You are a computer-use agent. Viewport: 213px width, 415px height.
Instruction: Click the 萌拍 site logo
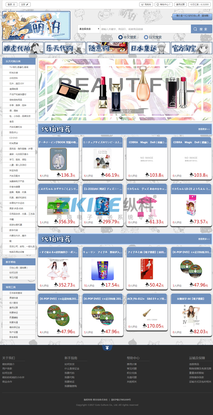click(36, 26)
